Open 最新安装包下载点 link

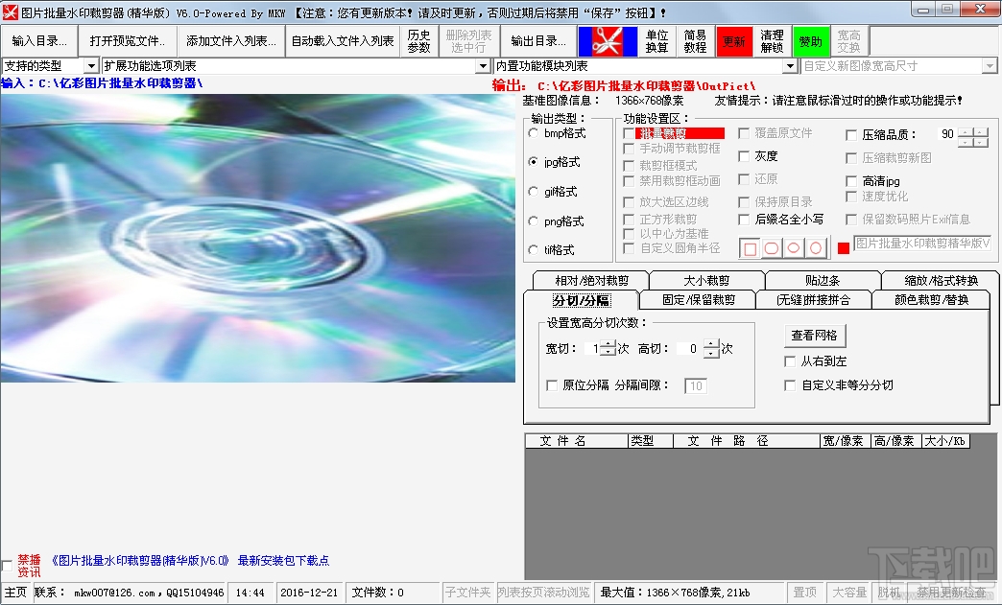[283, 560]
